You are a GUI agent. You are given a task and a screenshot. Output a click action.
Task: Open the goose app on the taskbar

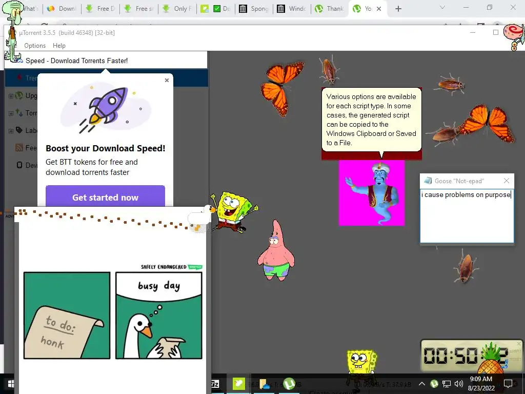point(239,384)
